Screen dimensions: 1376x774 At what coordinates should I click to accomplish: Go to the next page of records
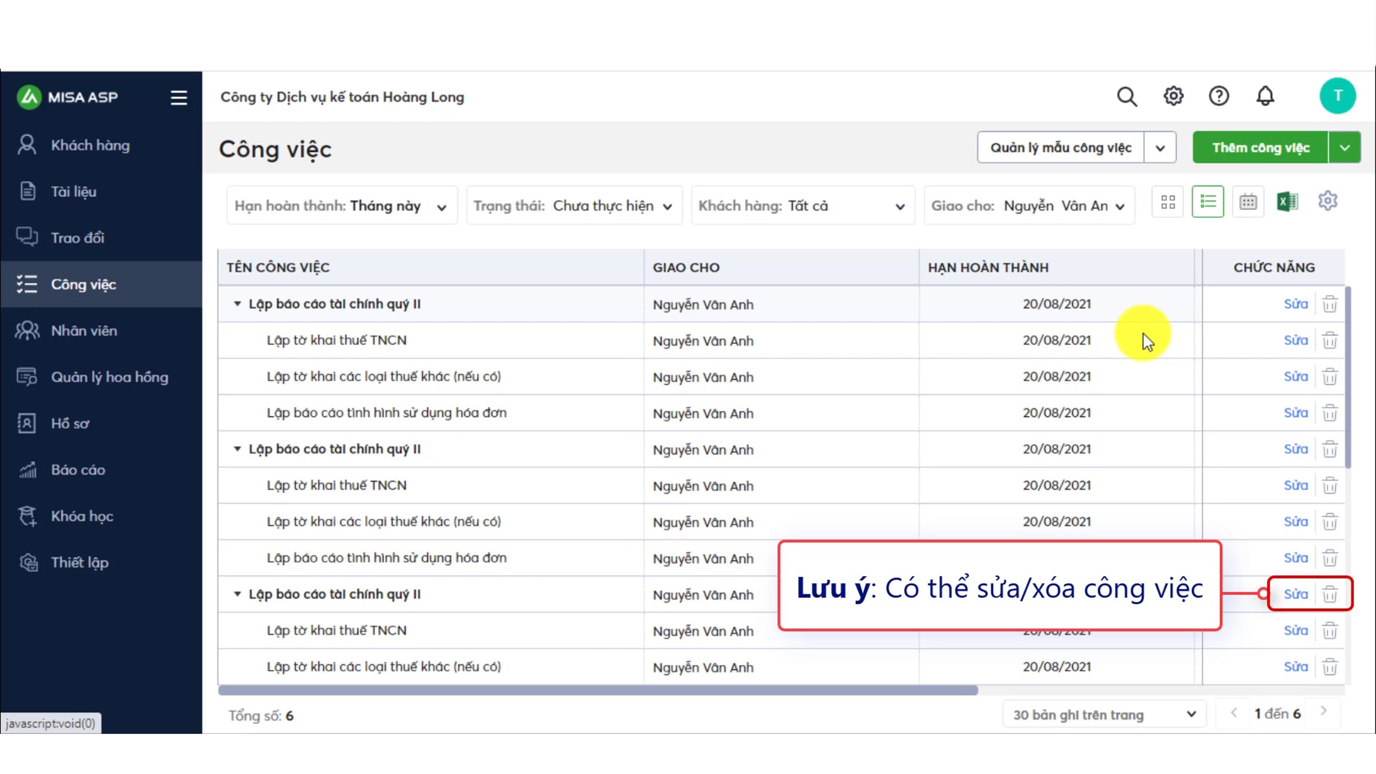1324,712
